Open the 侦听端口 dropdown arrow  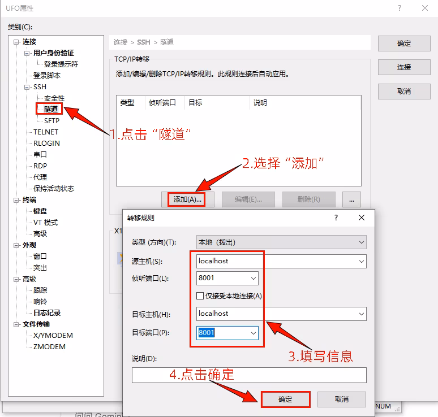click(x=254, y=279)
